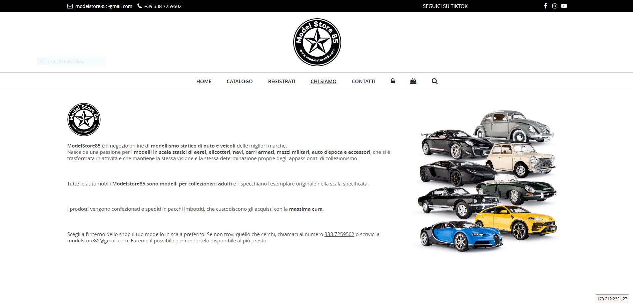This screenshot has height=303, width=633.
Task: Open the CATALOGO menu item
Action: [x=240, y=81]
